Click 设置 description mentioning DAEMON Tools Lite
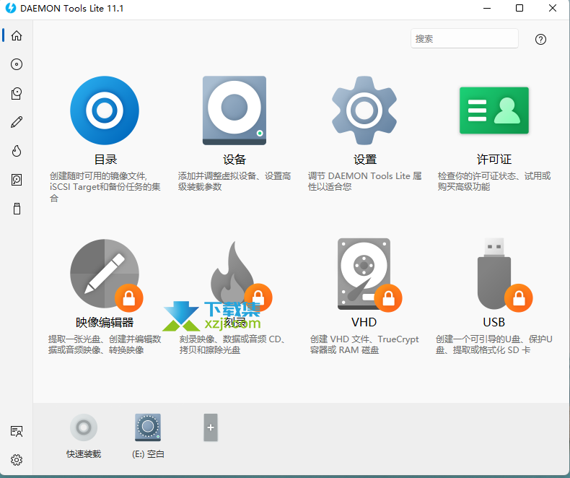Screen dimensions: 570x478 [x=364, y=181]
